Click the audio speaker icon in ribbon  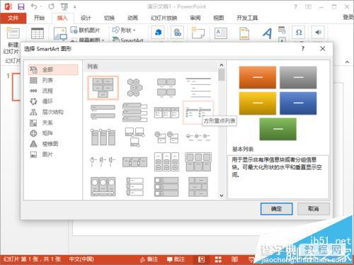coord(318,33)
